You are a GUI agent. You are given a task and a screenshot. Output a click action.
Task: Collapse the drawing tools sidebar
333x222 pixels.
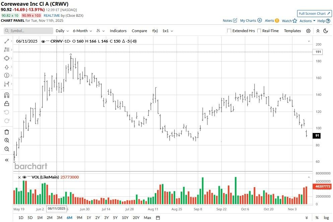7,160
